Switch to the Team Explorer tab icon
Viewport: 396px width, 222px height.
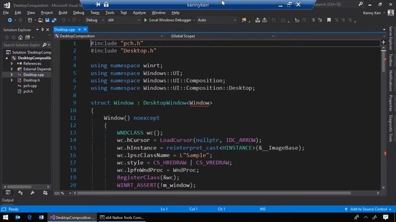click(x=45, y=193)
